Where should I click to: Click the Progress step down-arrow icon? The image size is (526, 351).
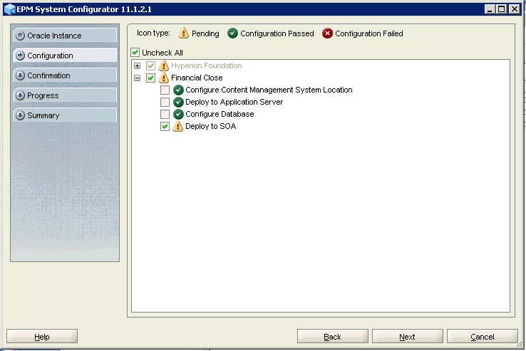pyautogui.click(x=20, y=95)
